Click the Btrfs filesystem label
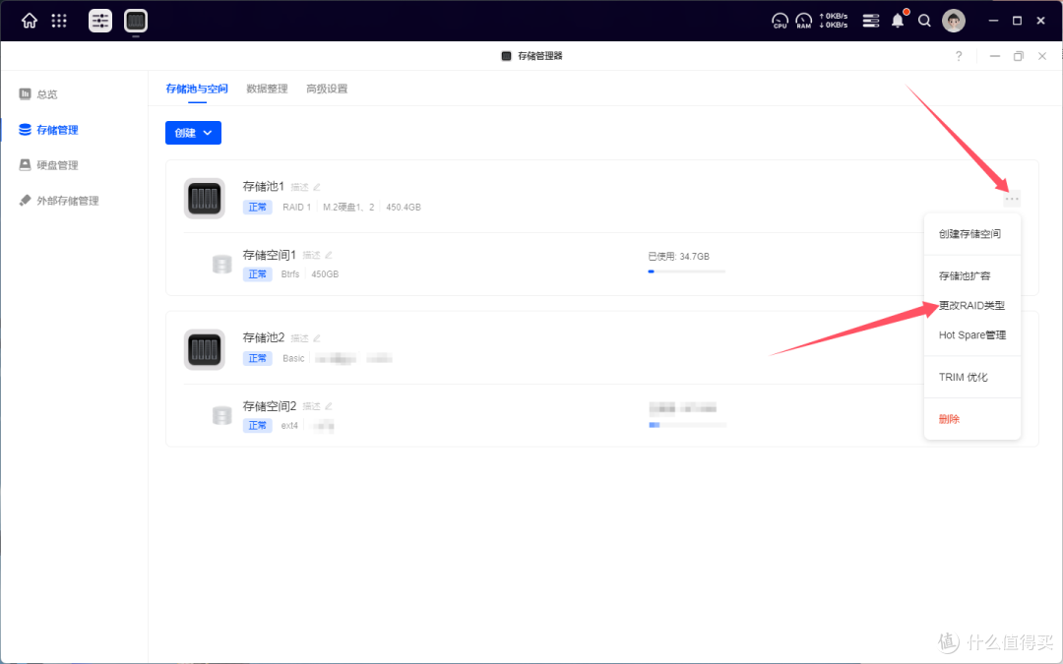 [290, 273]
